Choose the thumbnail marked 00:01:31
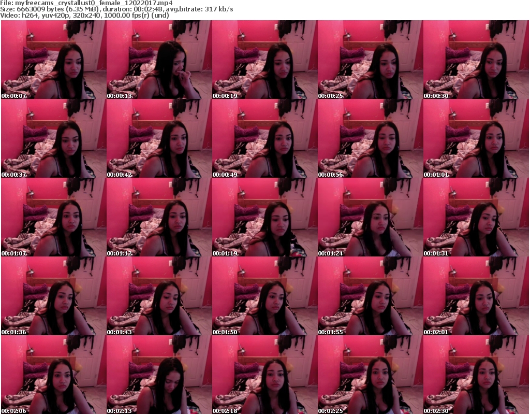Viewport: 530px width, 414px height. [x=476, y=217]
